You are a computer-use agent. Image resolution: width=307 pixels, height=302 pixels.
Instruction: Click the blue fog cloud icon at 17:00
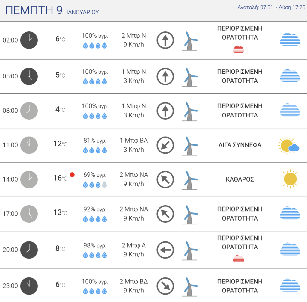click(290, 213)
